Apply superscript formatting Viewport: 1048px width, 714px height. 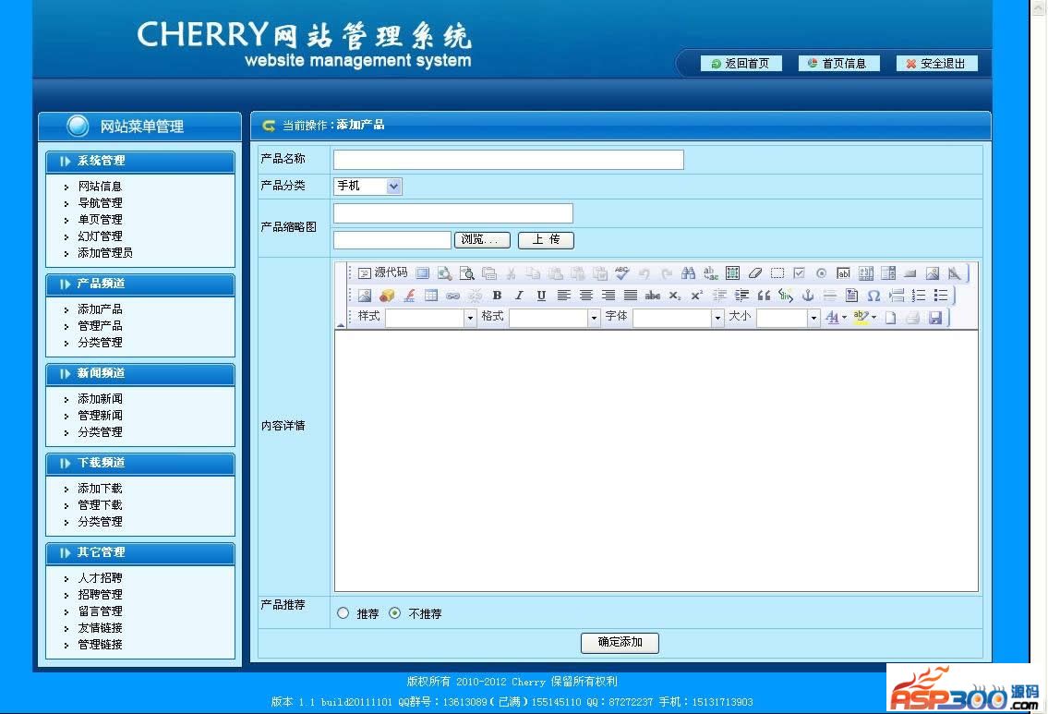click(697, 295)
